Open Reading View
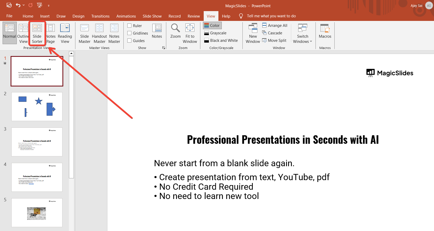434x231 pixels. pos(65,34)
